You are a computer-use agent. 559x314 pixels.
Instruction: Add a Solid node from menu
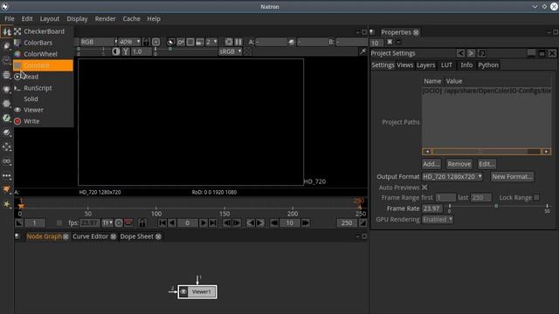pyautogui.click(x=43, y=99)
